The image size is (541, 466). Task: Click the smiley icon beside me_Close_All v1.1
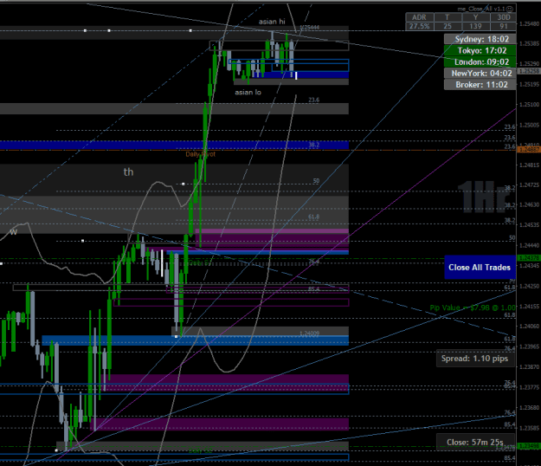(x=510, y=9)
